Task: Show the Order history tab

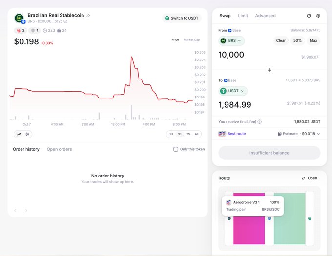Action: pyautogui.click(x=26, y=149)
